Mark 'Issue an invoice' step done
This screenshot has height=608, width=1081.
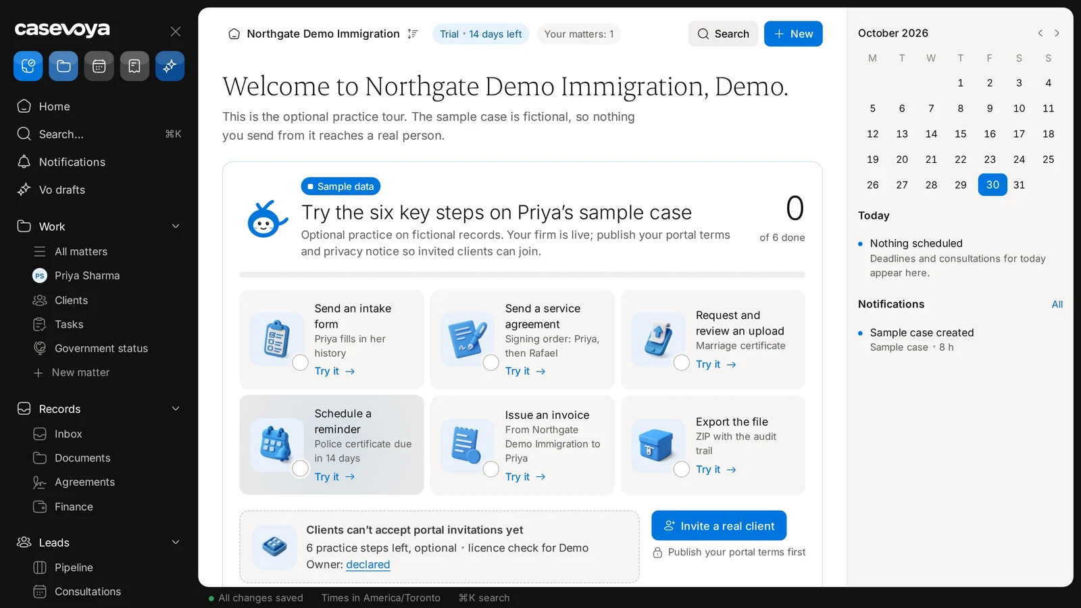tap(491, 469)
